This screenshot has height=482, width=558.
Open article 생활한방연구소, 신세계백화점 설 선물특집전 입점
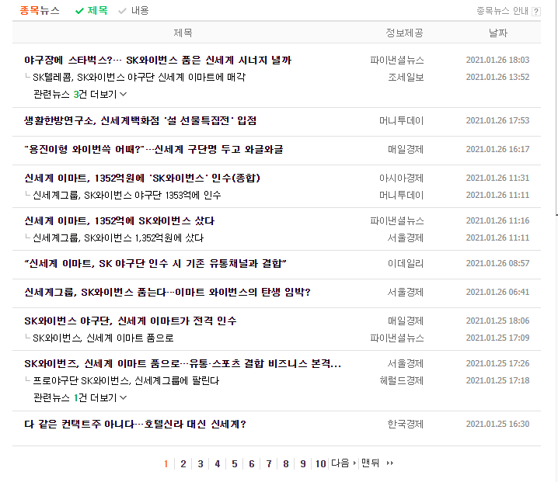(x=140, y=121)
